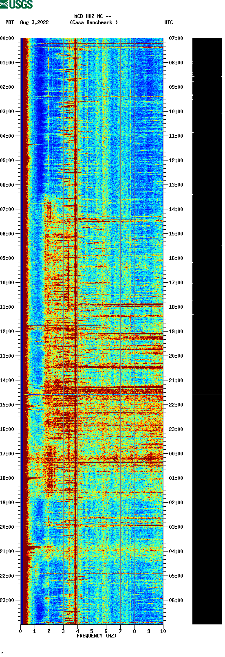225x657 pixels.
Task: Select 21:00 on the PDT time axis
Action: tap(7, 552)
